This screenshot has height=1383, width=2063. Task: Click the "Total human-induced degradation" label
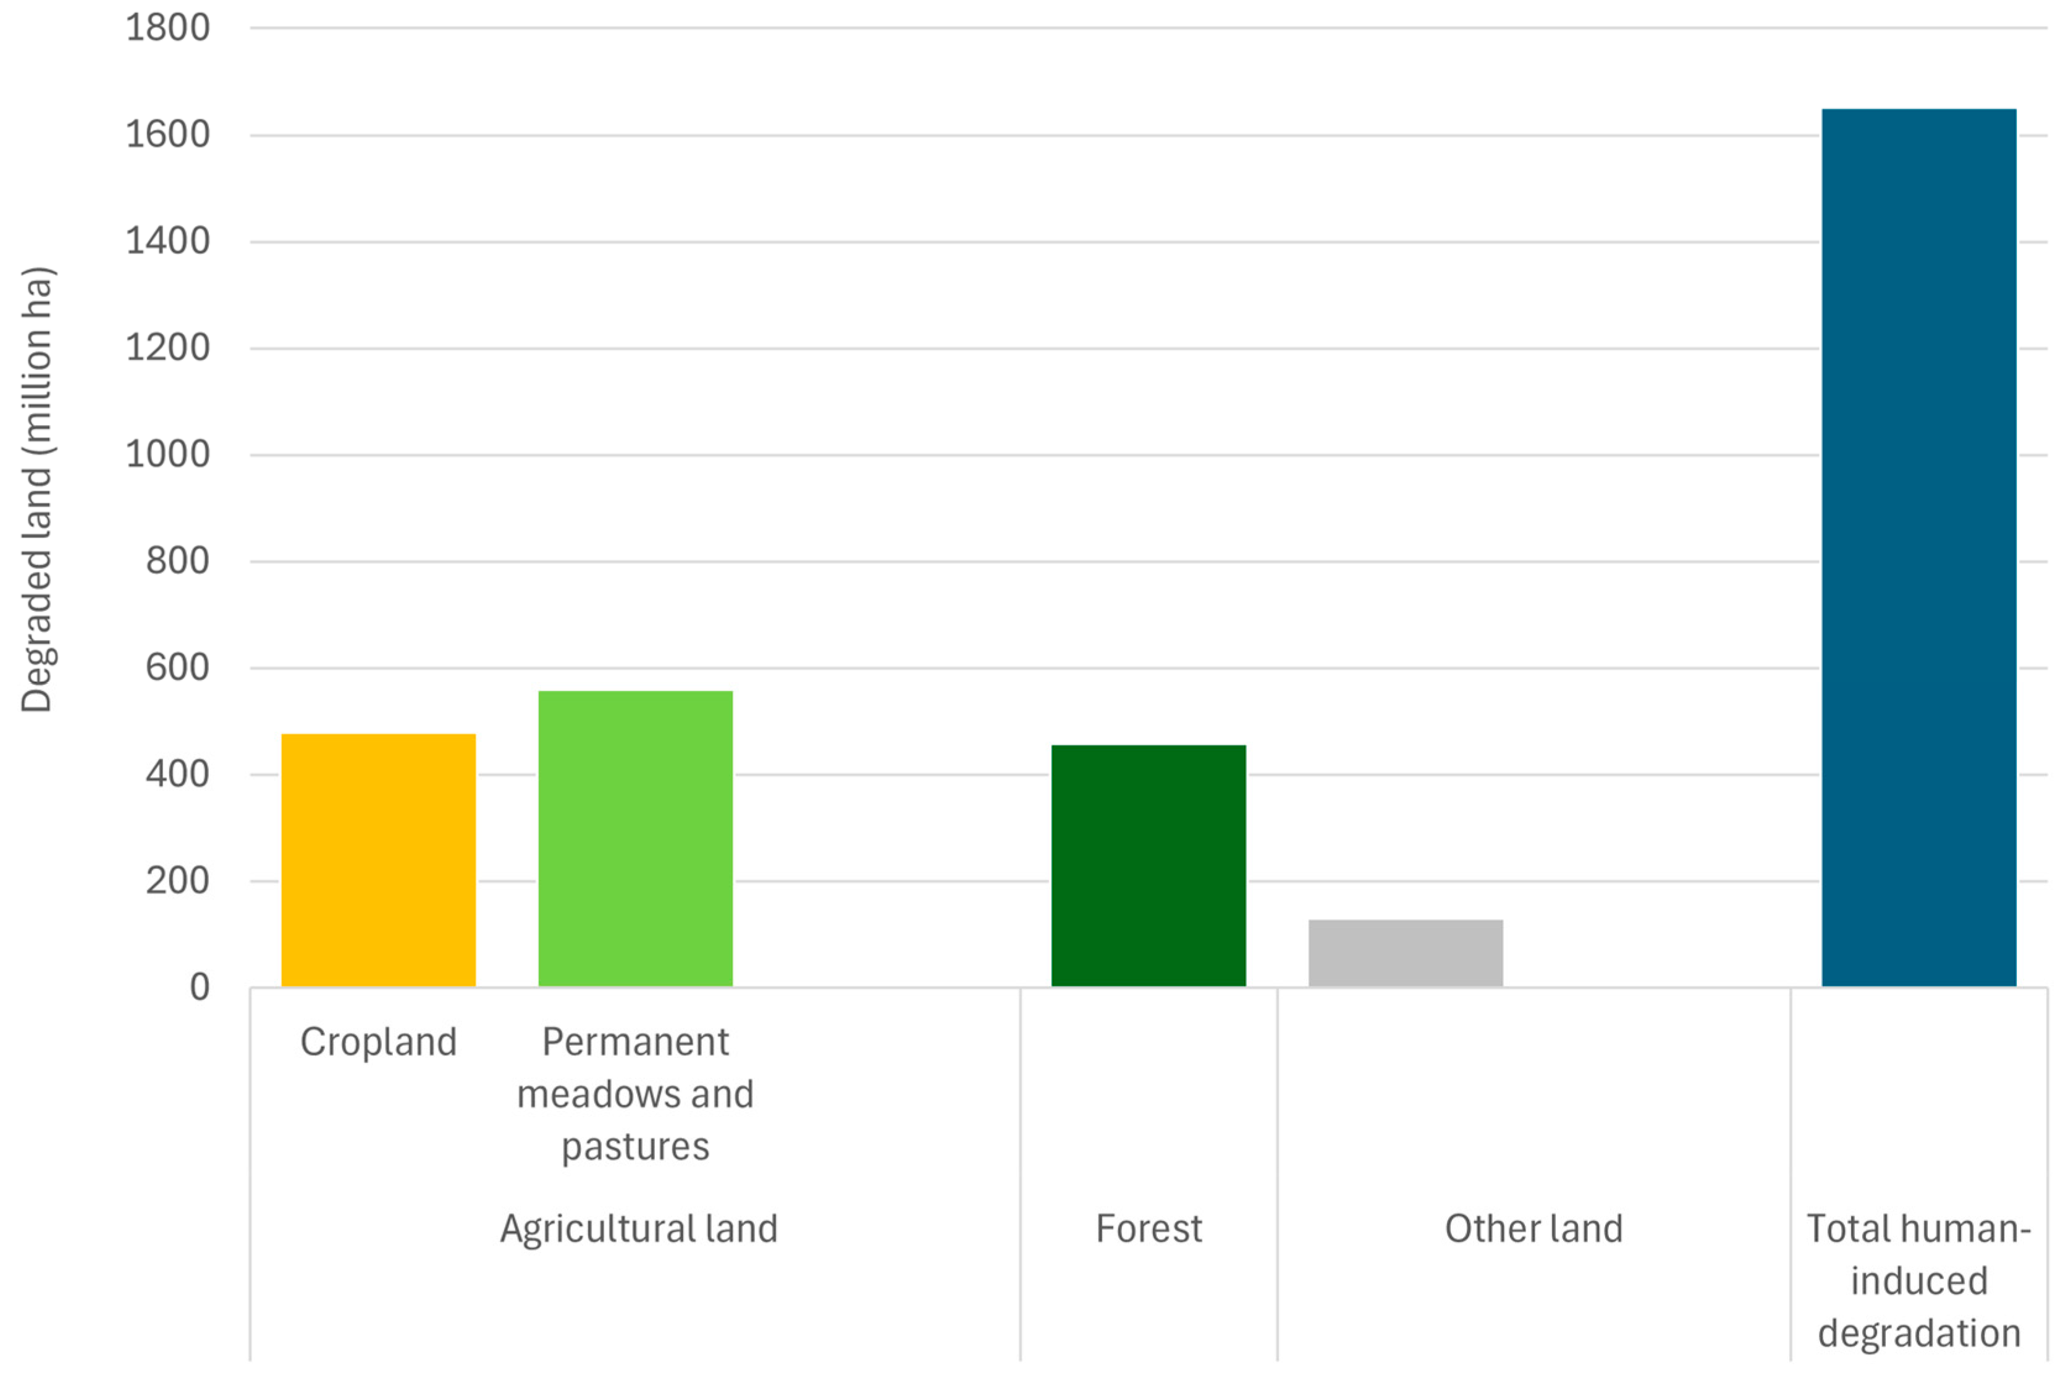pos(1918,1280)
